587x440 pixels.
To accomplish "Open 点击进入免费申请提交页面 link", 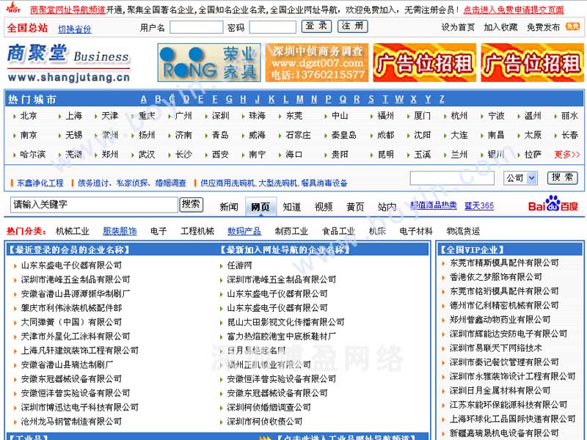I will tap(514, 10).
